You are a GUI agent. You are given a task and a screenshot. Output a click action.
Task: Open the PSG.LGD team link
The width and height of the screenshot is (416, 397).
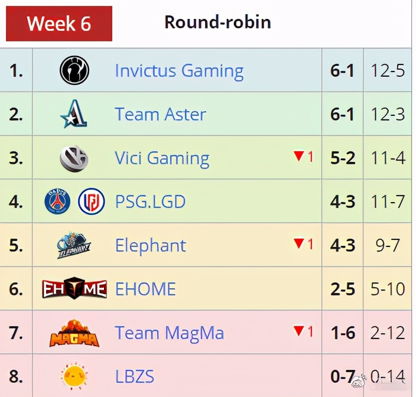[150, 202]
